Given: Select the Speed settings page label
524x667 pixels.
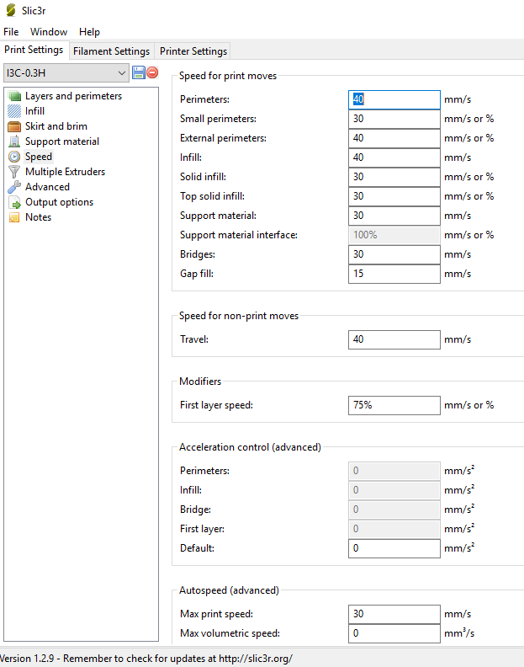Looking at the screenshot, I should click(39, 157).
